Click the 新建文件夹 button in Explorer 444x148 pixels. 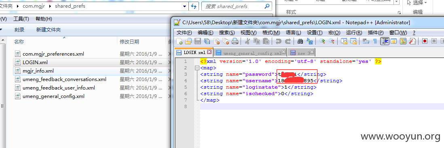point(49,30)
